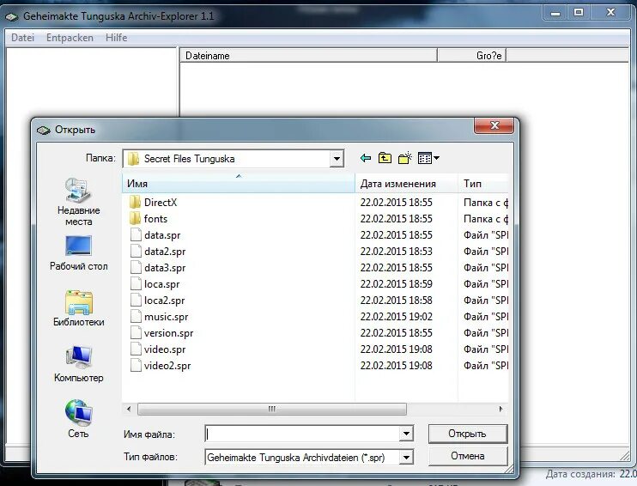637x486 pixels.
Task: Click the Archiv-Explorer title bar icon
Action: tap(11, 16)
